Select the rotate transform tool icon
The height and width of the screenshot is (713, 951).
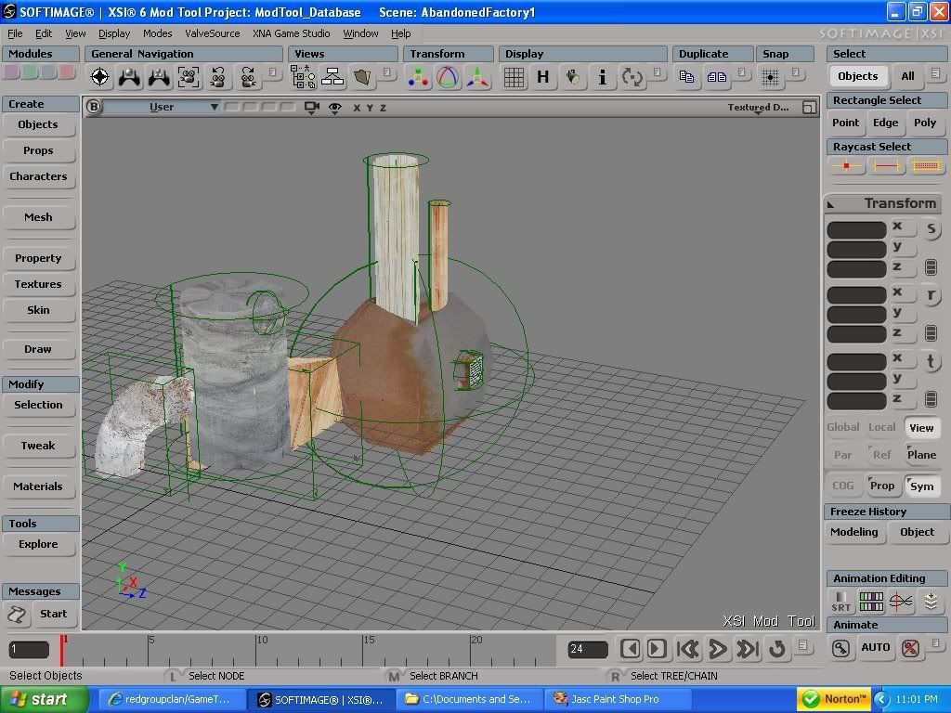[x=448, y=77]
